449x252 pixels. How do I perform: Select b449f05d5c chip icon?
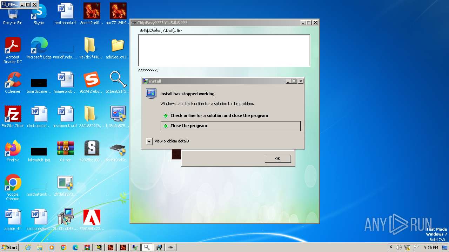[x=118, y=151]
